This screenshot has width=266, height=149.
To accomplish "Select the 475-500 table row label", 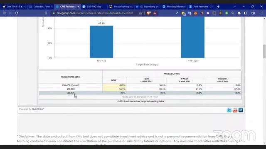I will click(71, 89).
